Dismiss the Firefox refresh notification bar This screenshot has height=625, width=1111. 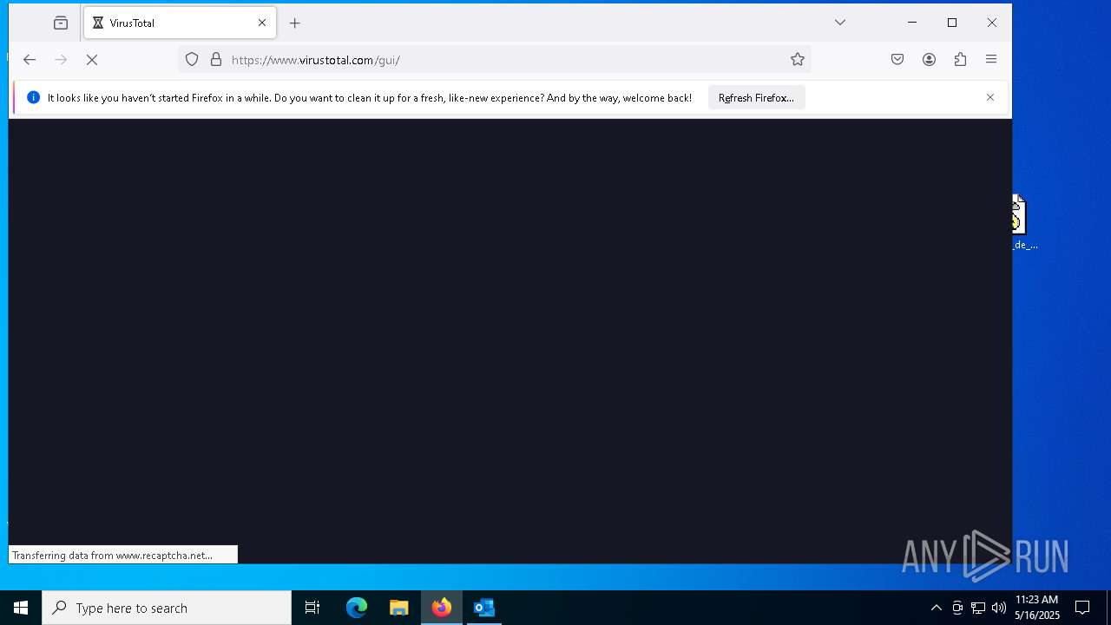990,97
